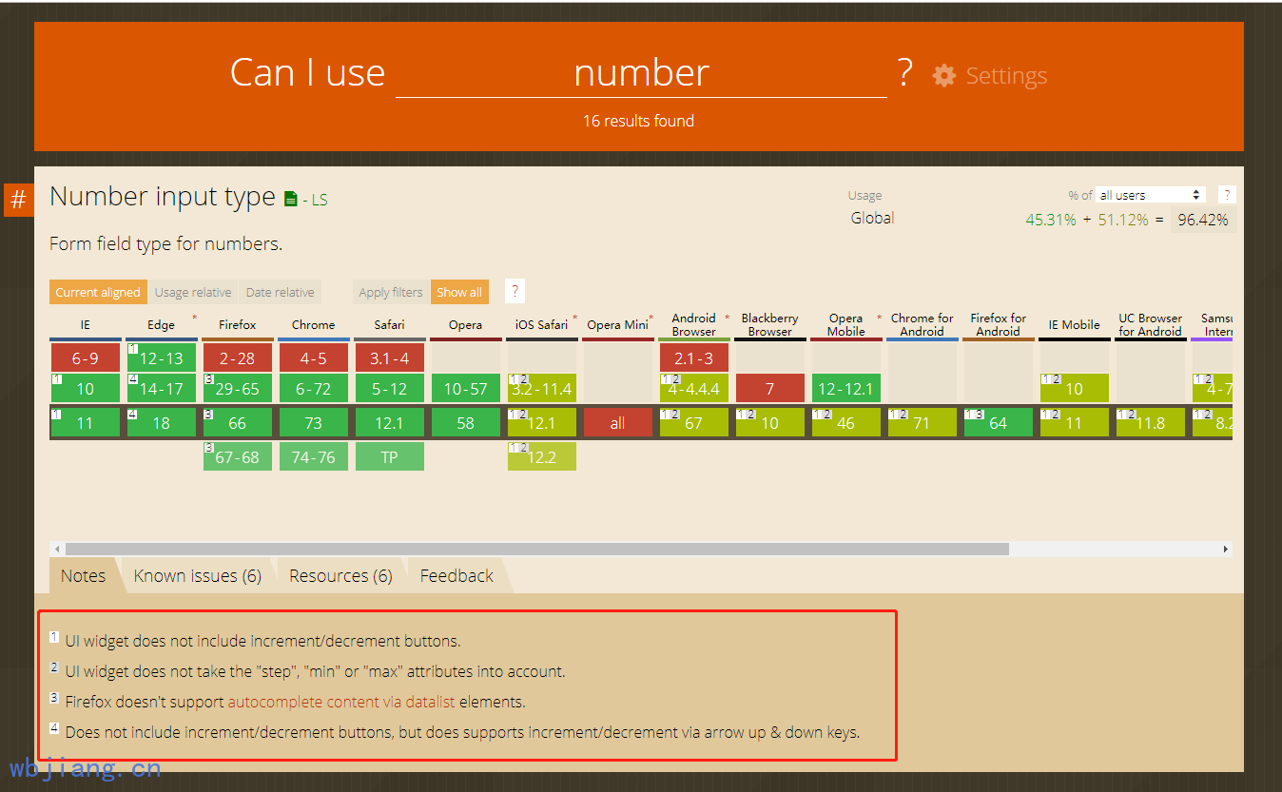Open the Known issues (6) tab
The image size is (1282, 792).
coord(197,576)
